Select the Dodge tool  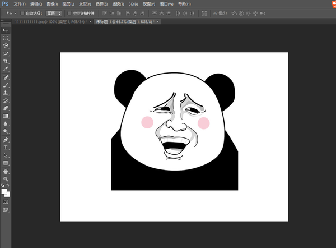[6, 131]
